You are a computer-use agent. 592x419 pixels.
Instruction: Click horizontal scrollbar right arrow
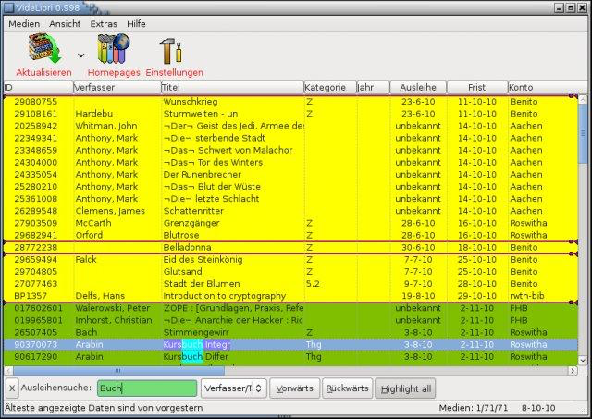tap(573, 371)
